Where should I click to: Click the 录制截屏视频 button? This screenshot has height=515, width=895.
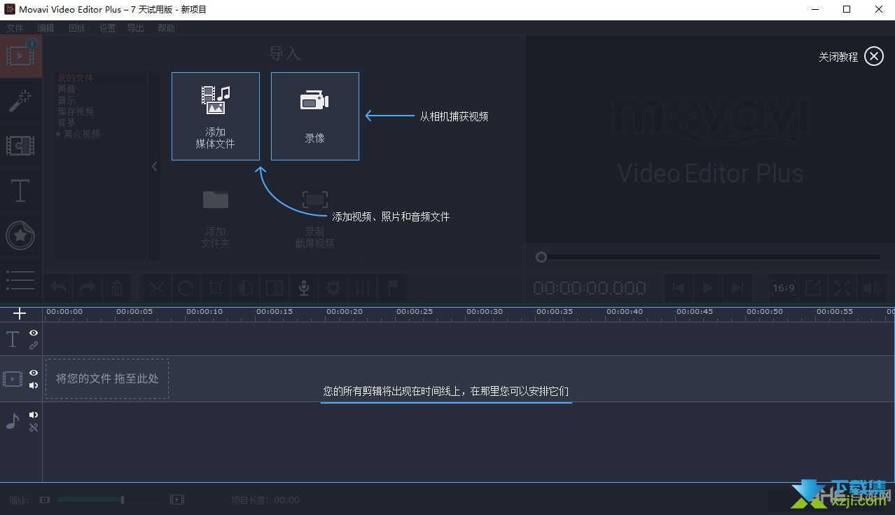pyautogui.click(x=315, y=216)
